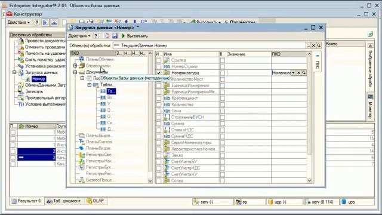Toggle the В checkbox for Номенклатура
The image size is (382, 215).
click(x=223, y=73)
